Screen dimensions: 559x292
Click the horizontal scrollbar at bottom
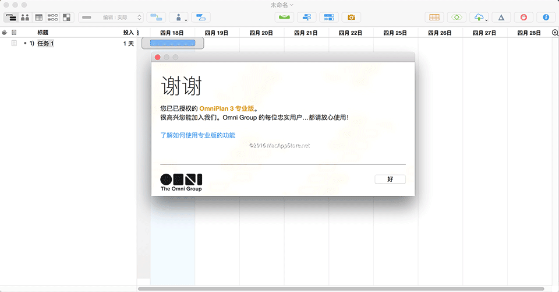click(341, 289)
